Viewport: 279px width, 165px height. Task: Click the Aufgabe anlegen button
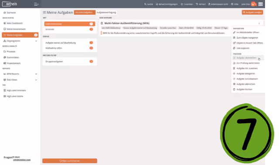(x=252, y=12)
